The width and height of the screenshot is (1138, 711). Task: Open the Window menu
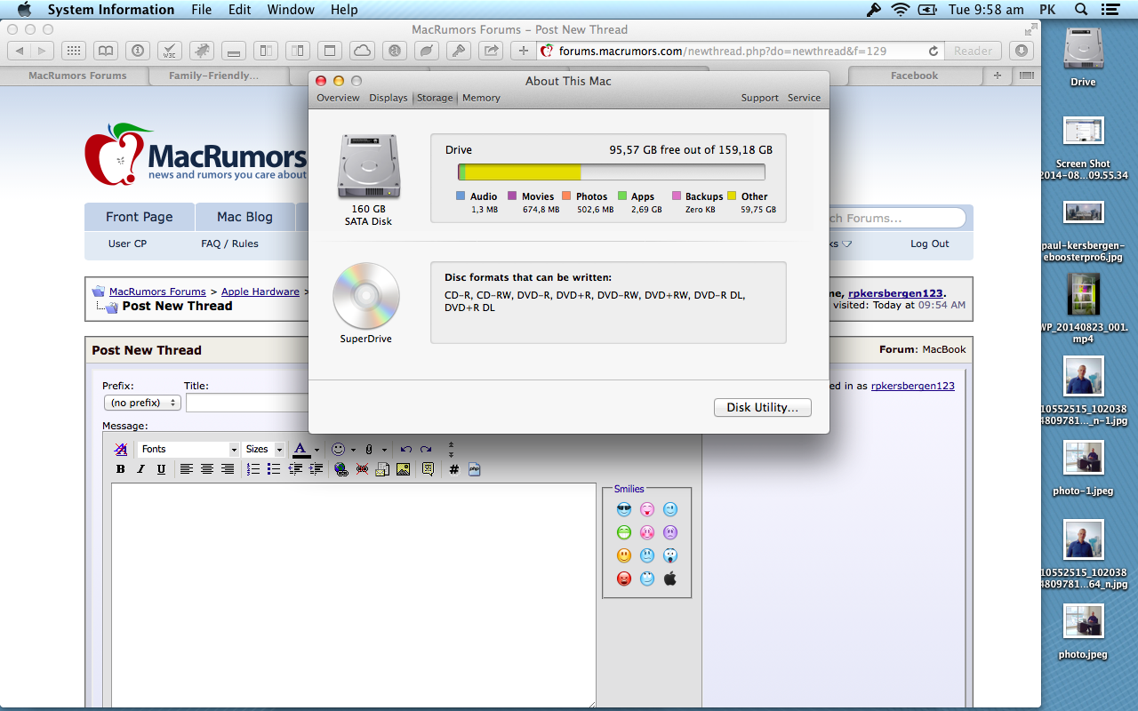pyautogui.click(x=291, y=10)
